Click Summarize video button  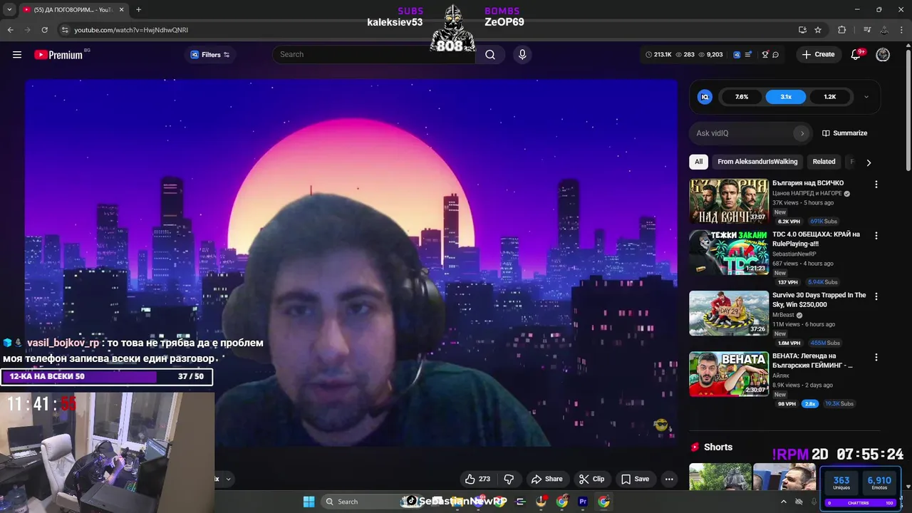(x=845, y=133)
